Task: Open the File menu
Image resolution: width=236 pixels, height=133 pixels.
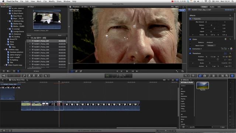Action: [22, 1]
